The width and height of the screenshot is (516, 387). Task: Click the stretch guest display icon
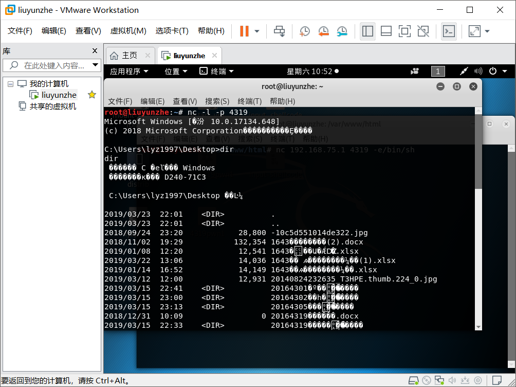point(474,31)
